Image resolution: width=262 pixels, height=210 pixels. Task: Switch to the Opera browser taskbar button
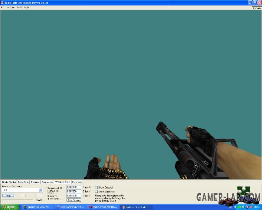103,207
